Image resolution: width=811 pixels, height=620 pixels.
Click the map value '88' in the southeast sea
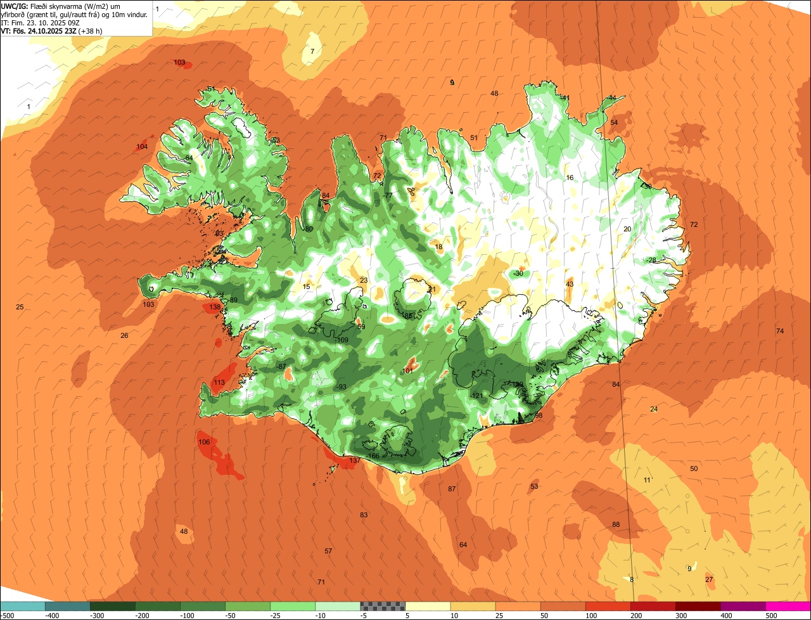pos(616,524)
